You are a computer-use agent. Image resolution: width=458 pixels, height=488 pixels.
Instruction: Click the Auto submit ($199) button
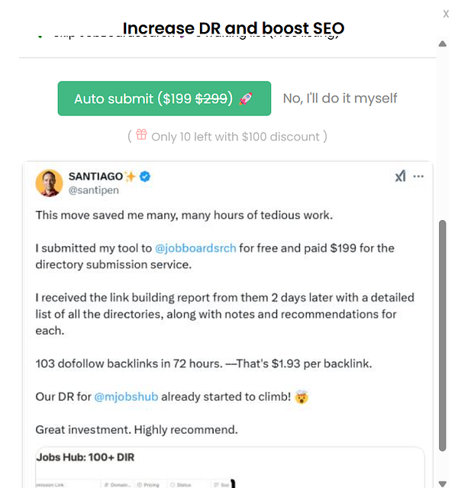pos(164,99)
